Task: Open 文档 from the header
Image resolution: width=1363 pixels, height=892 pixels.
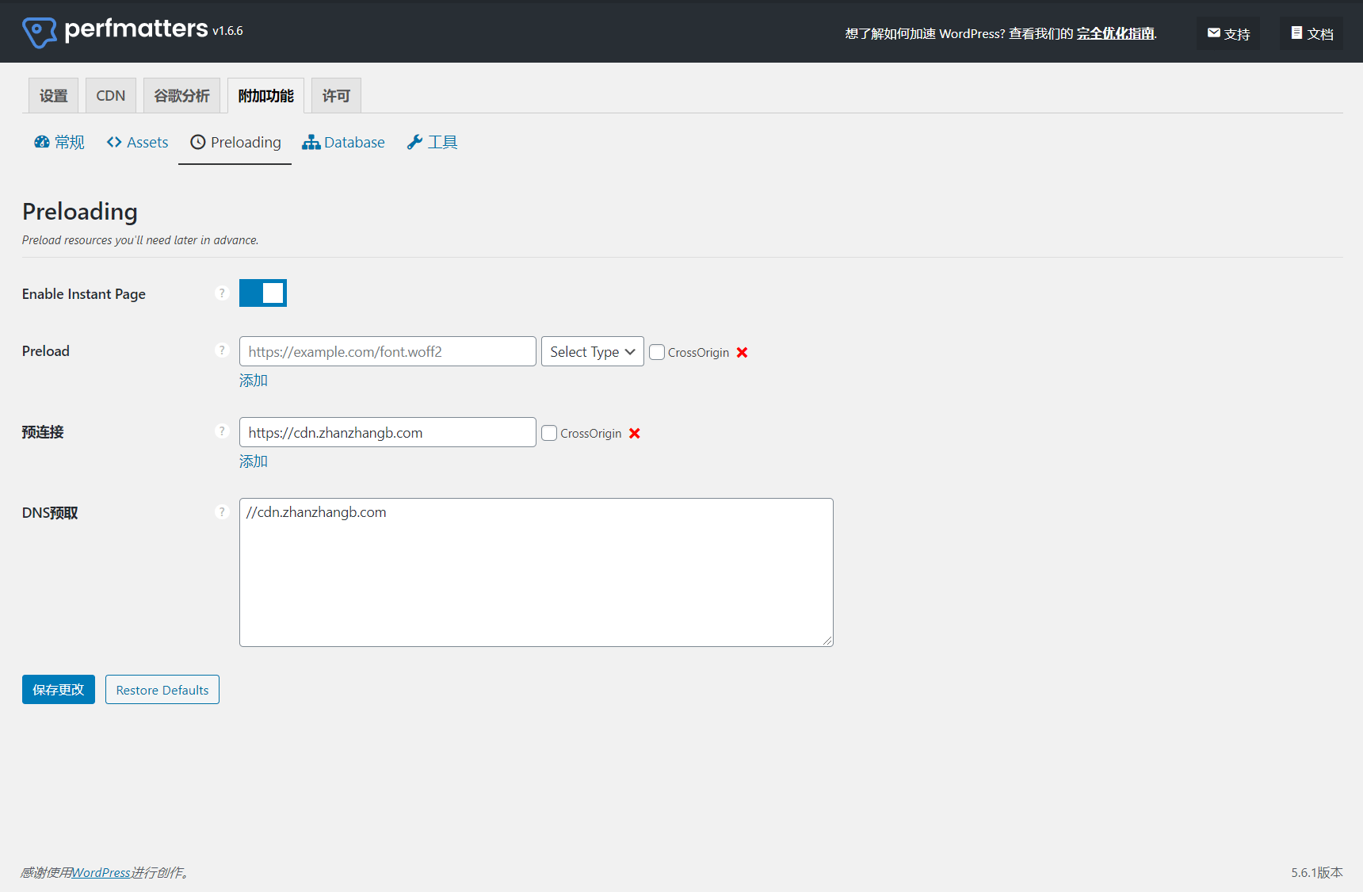Action: click(x=1311, y=33)
